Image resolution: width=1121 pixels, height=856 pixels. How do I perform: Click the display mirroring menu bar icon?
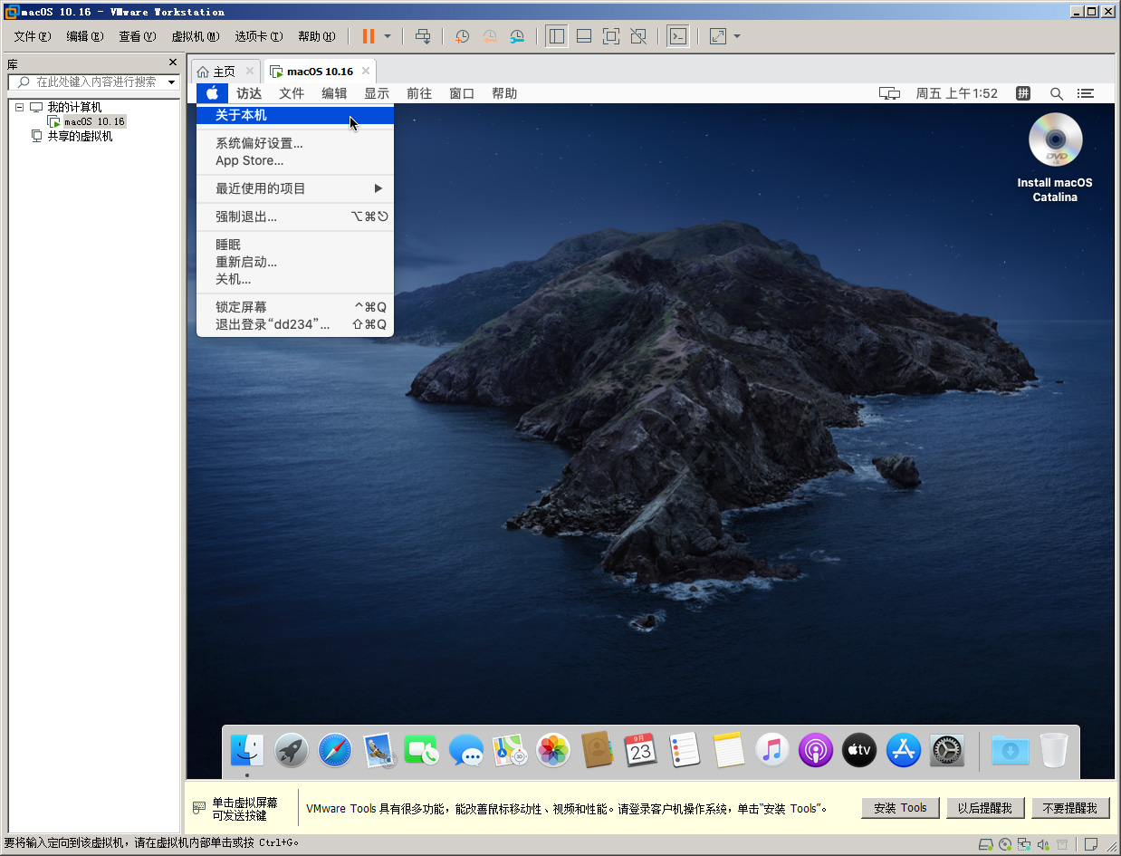click(890, 93)
